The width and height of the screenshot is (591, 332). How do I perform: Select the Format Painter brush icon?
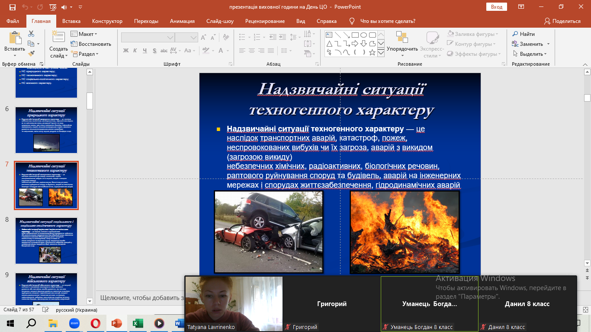tap(31, 54)
